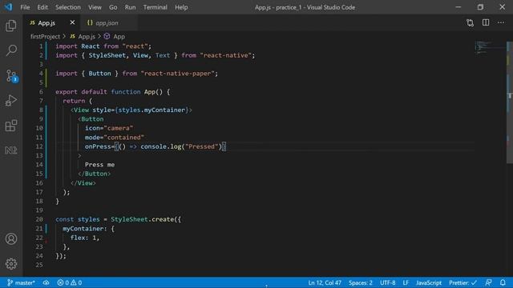This screenshot has width=513, height=288.
Task: Click "react-native" string on line 2
Action: click(226, 55)
